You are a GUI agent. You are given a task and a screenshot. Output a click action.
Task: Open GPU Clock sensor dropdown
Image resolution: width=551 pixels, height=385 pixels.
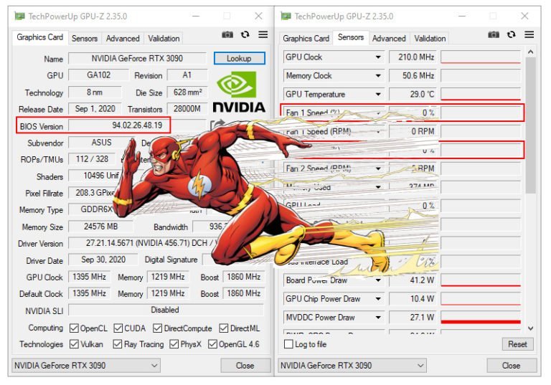[378, 57]
